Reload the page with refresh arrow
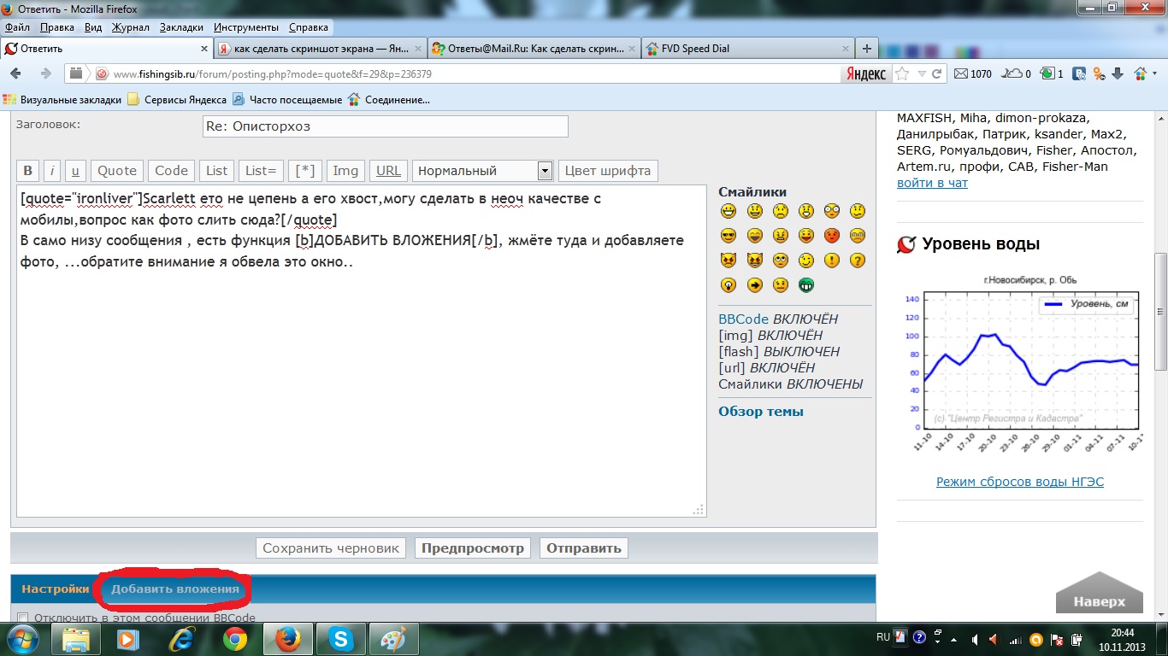The height and width of the screenshot is (656, 1168). (937, 73)
